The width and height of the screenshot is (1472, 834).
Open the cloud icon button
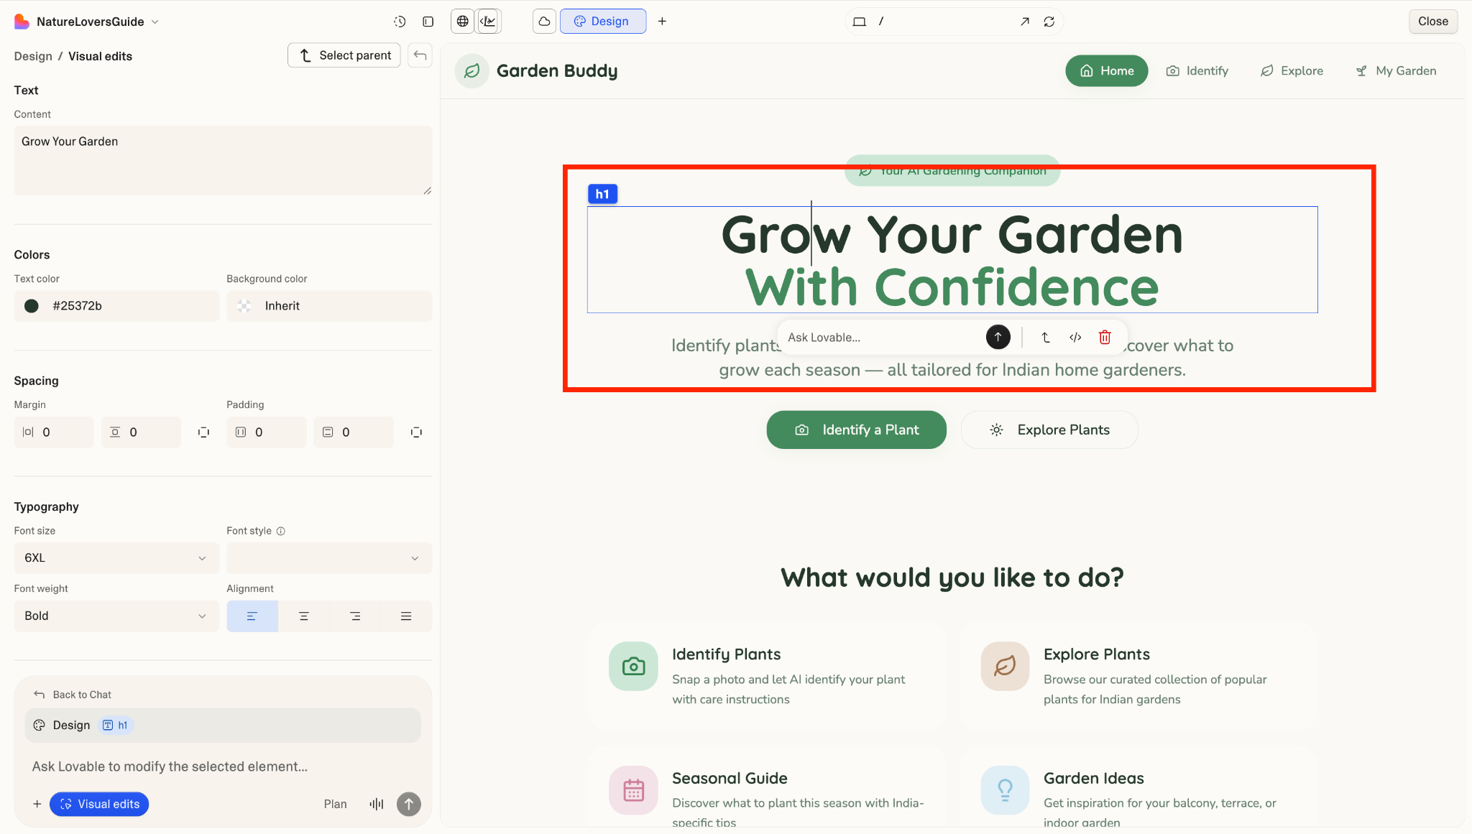pyautogui.click(x=544, y=22)
